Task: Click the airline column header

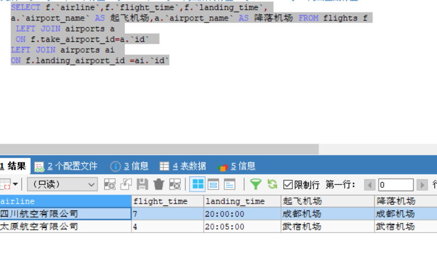Action: pyautogui.click(x=66, y=201)
